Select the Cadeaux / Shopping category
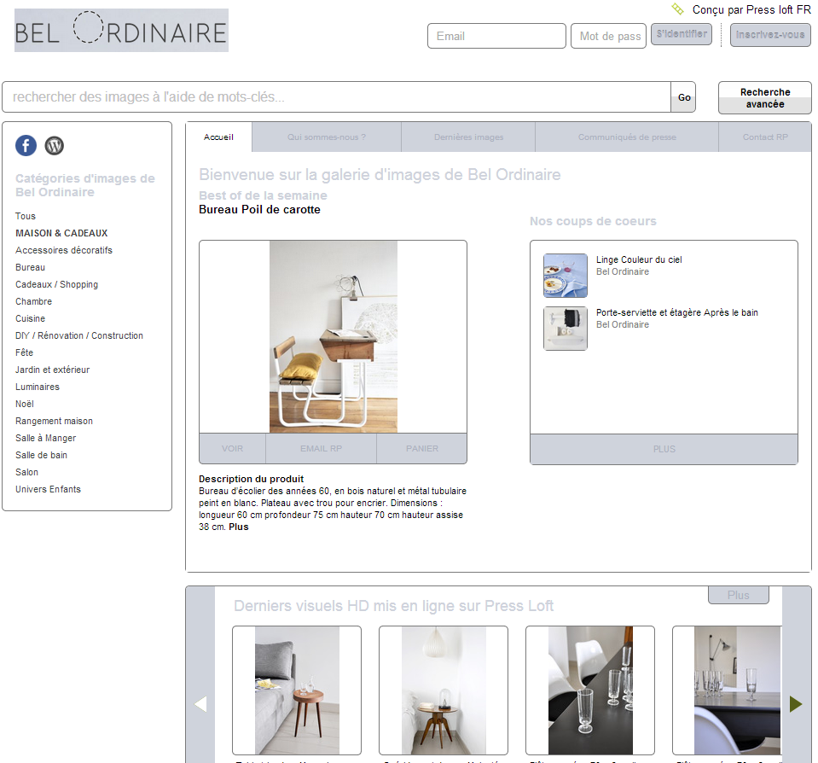This screenshot has width=818, height=763. point(57,284)
